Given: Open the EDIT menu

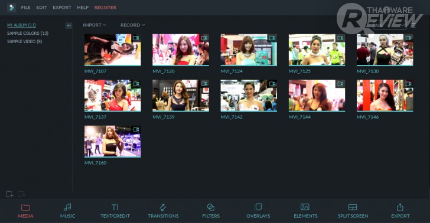Looking at the screenshot, I should pos(41,8).
